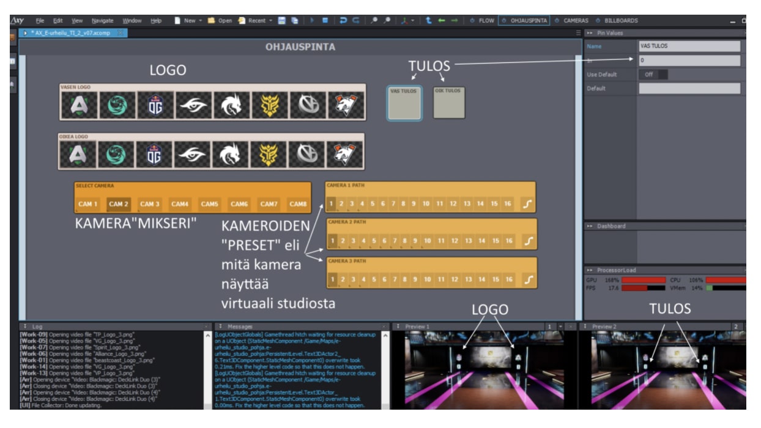Switch to CAM7 in SELECT CAMERA
This screenshot has height=428, width=761.
click(269, 204)
